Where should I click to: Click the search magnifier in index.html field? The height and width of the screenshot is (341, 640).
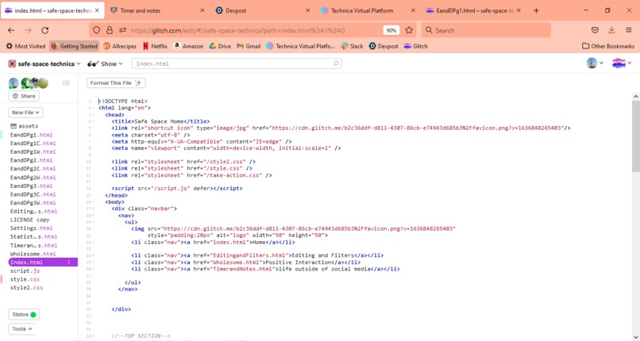click(x=336, y=63)
